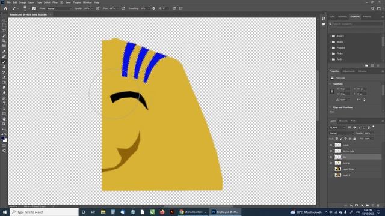Switch to the Patterns tab

coord(367,17)
